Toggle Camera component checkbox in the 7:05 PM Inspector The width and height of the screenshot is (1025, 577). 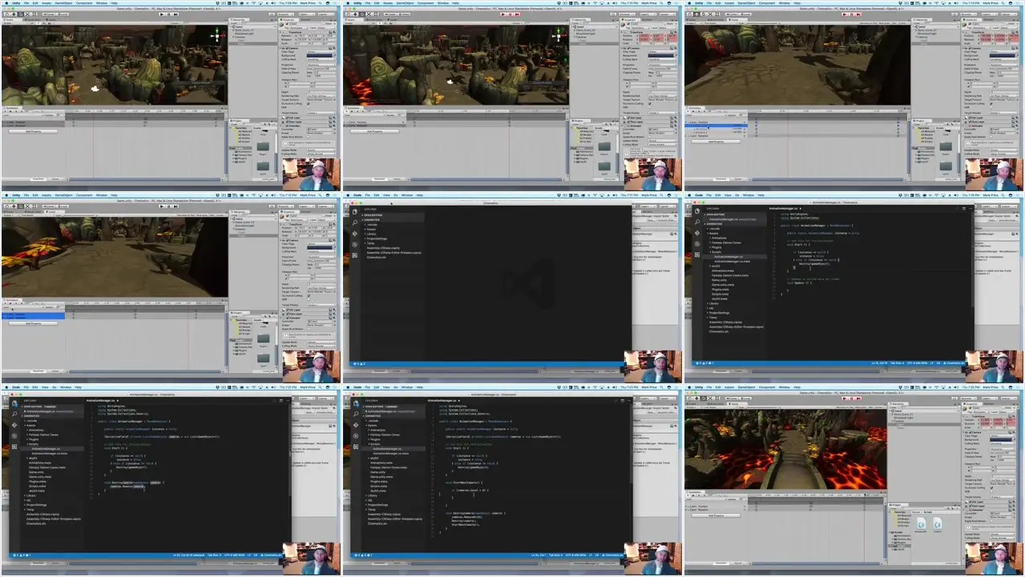pos(287,48)
